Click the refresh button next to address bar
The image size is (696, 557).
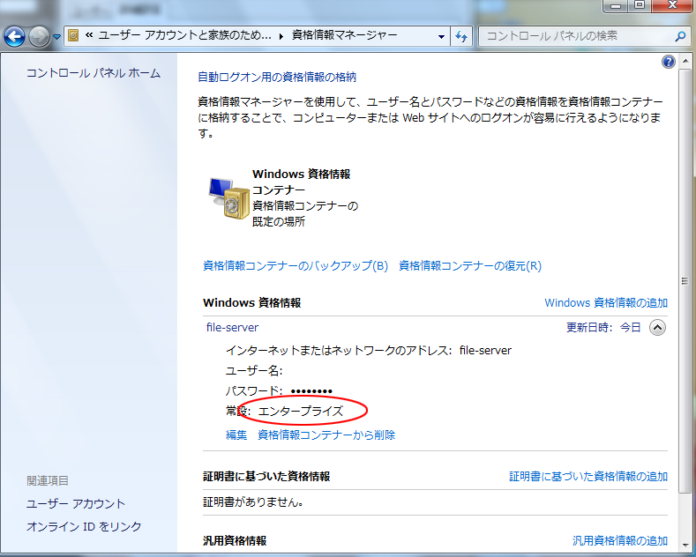click(x=461, y=36)
